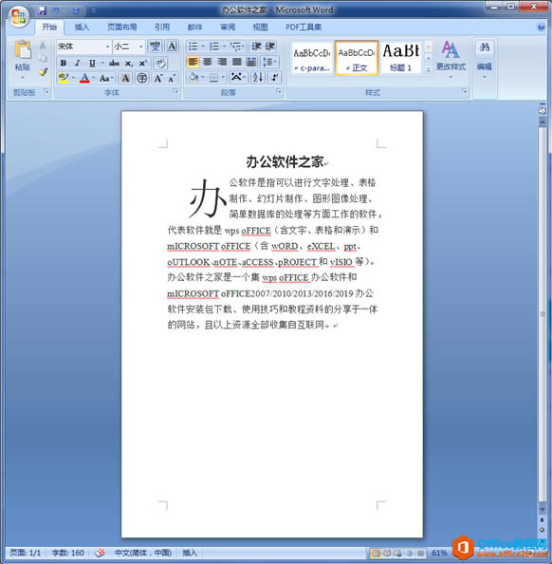The width and height of the screenshot is (552, 564).
Task: Toggle Italic formatting
Action: coord(77,63)
